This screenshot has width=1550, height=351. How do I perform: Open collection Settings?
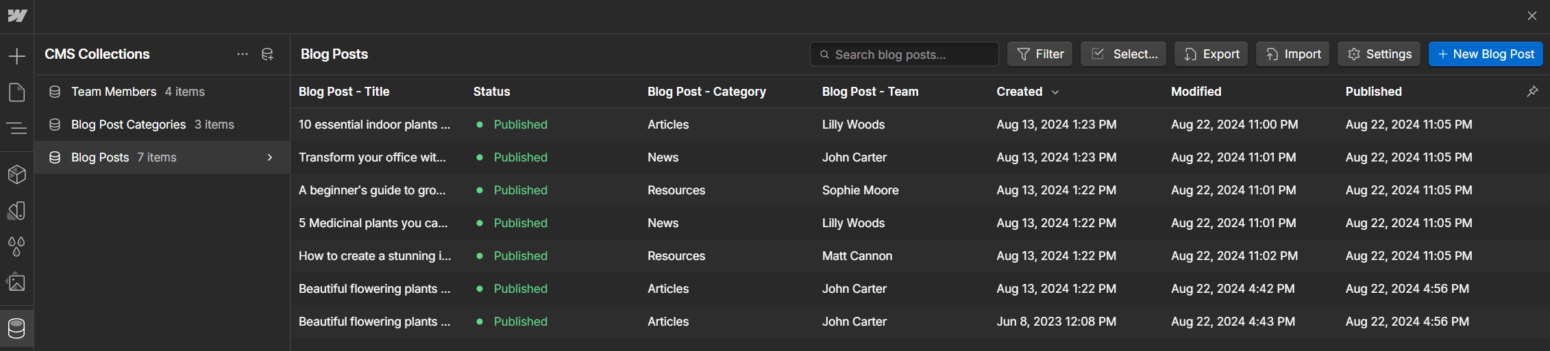[1379, 54]
